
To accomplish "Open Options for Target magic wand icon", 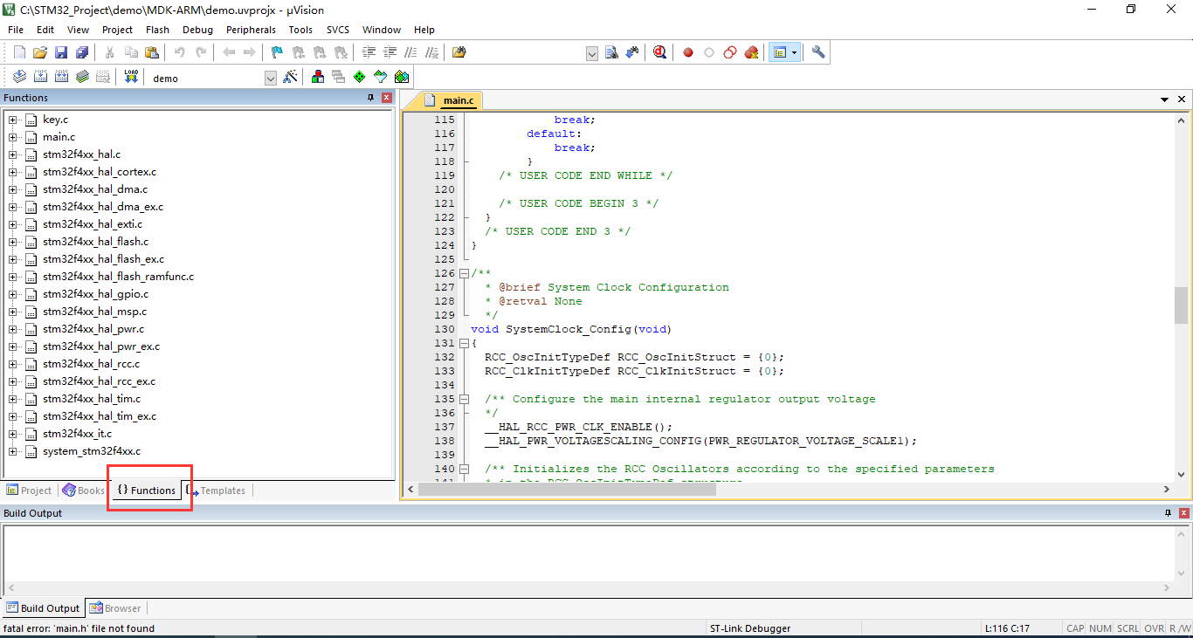I will pos(291,77).
